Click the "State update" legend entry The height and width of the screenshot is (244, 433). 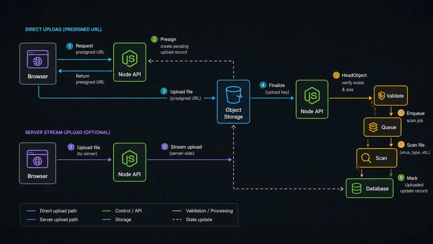pos(199,220)
